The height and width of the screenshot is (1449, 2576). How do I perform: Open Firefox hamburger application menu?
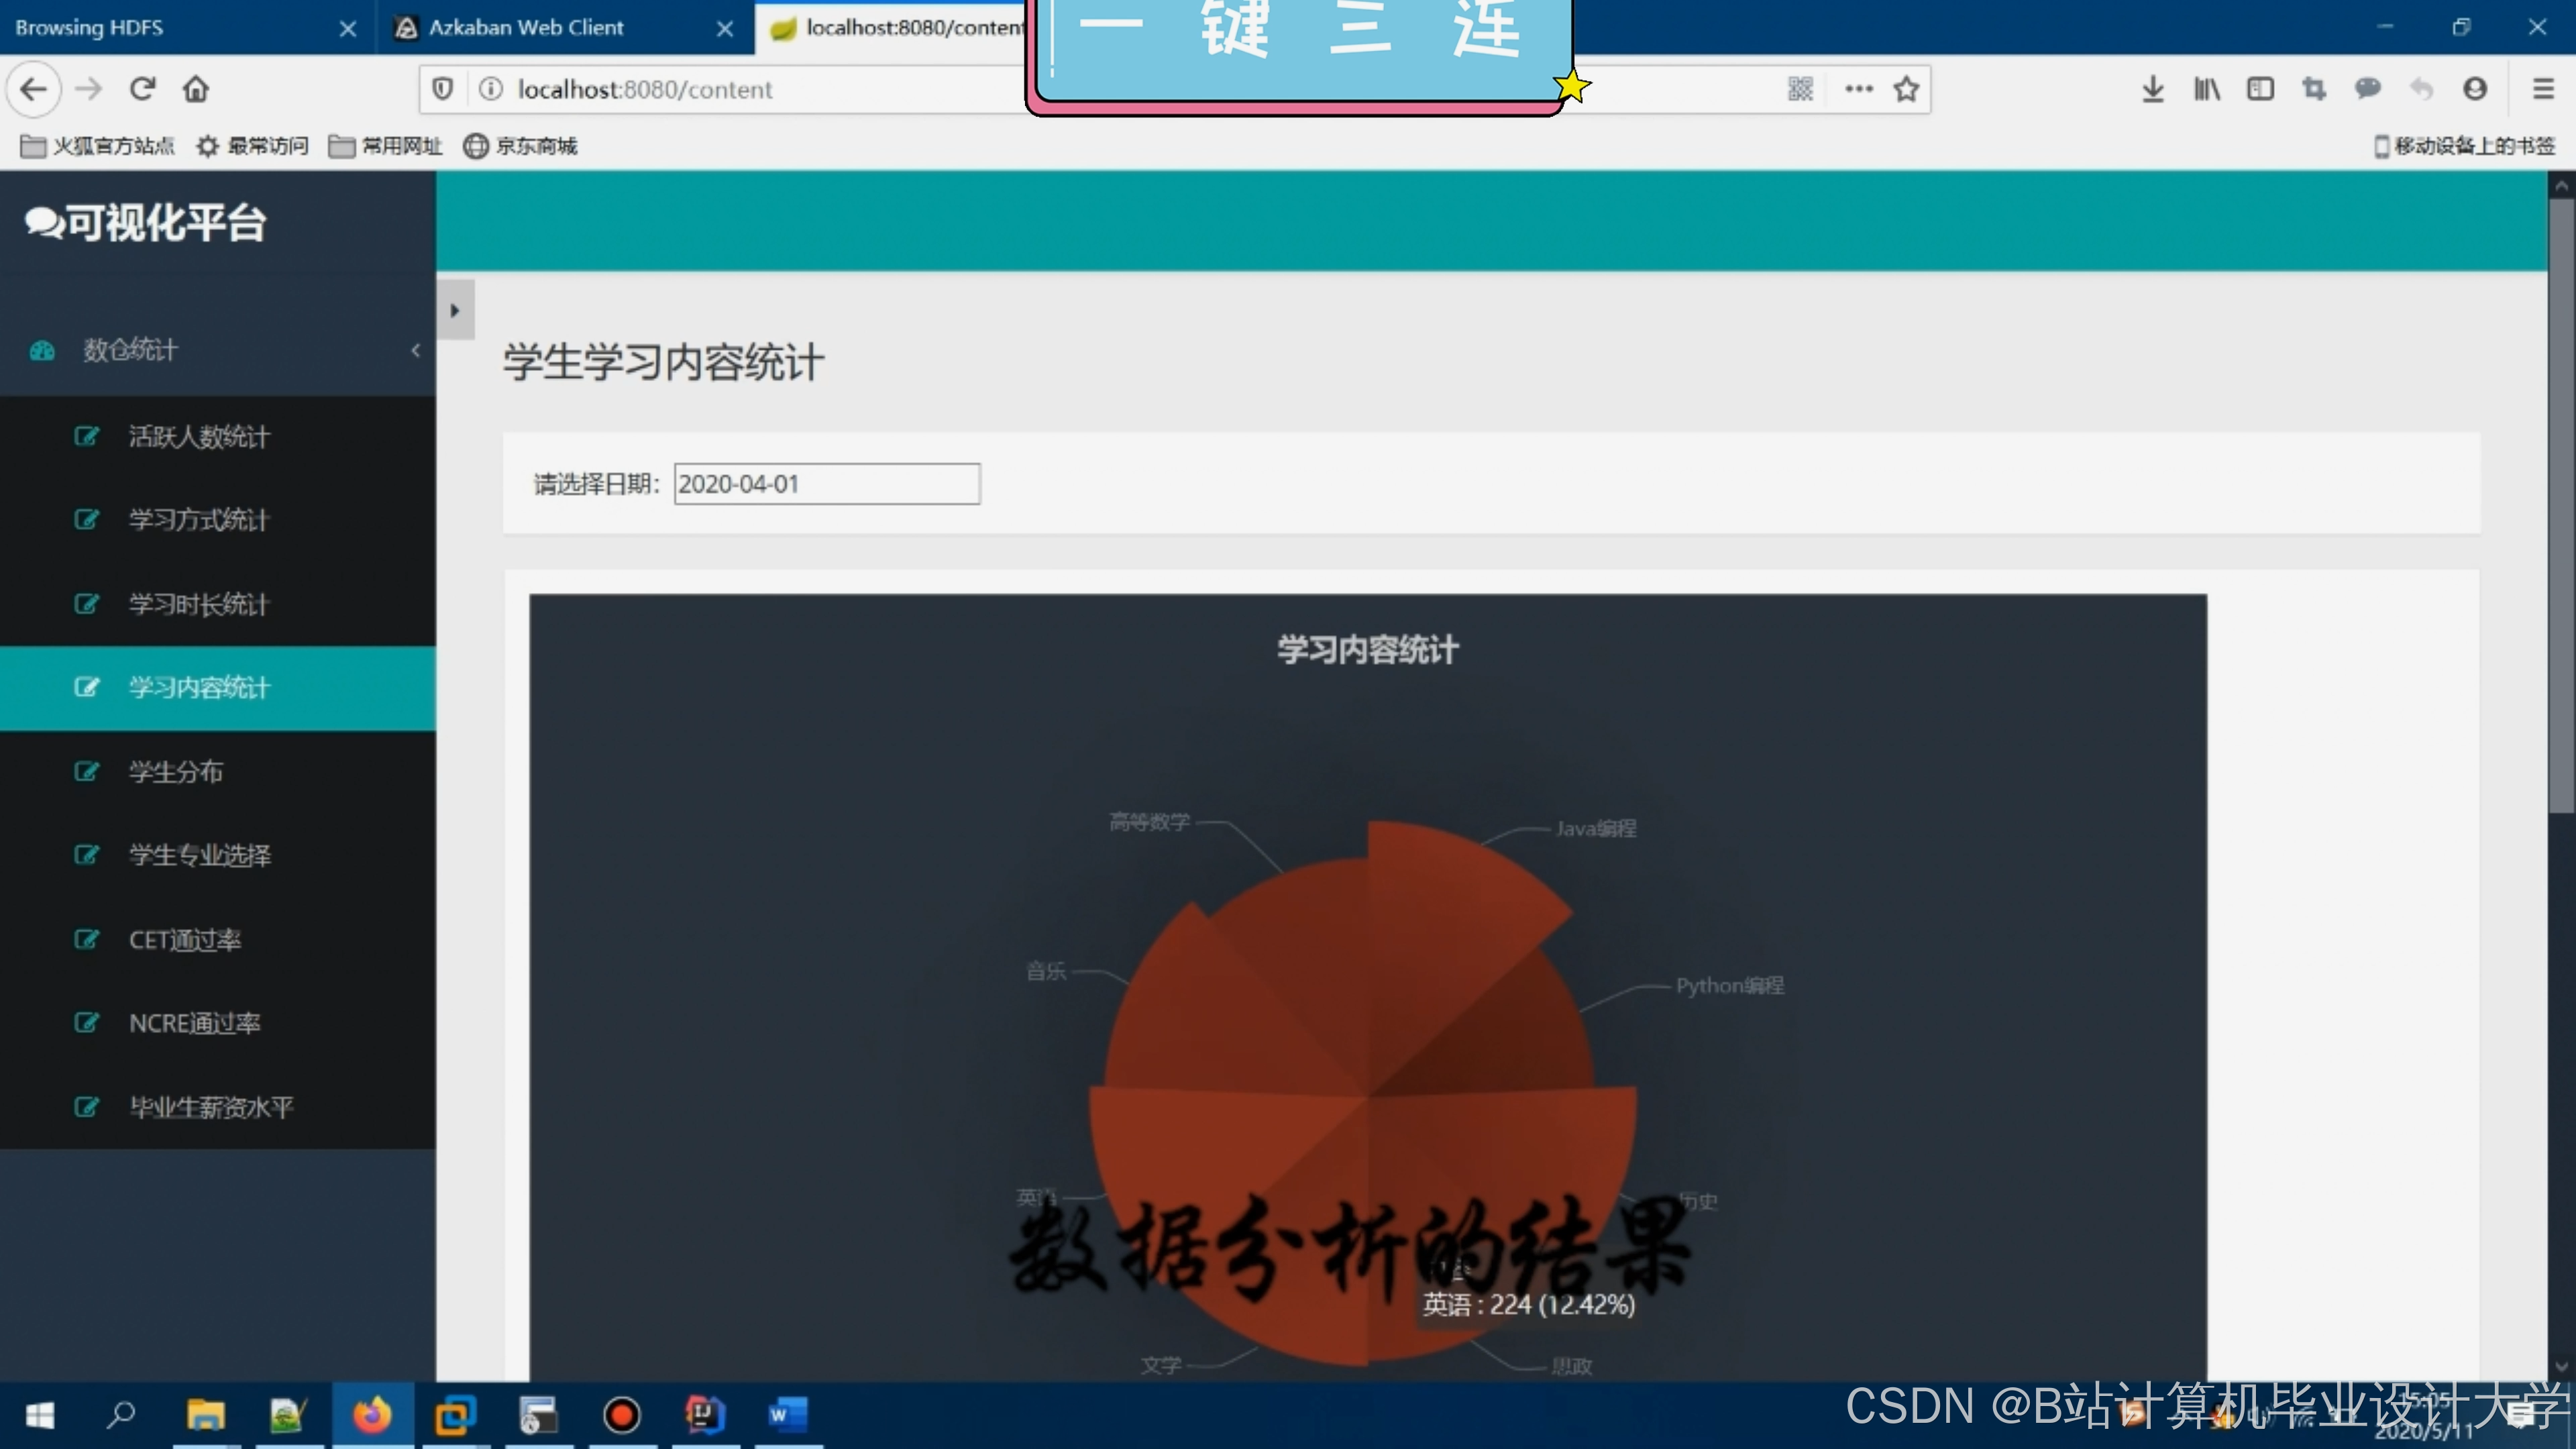pyautogui.click(x=2542, y=89)
